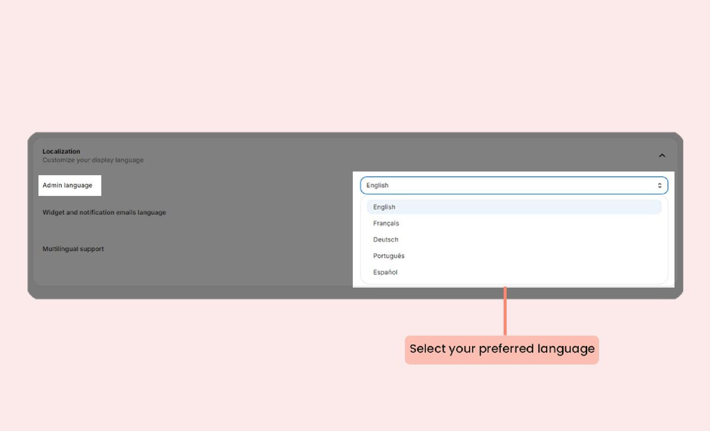Image resolution: width=710 pixels, height=431 pixels.
Task: Click Widget and notification emails language label
Action: [104, 213]
